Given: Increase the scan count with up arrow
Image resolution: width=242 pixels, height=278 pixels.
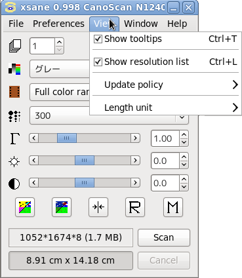Looking at the screenshot, I should 59,42.
